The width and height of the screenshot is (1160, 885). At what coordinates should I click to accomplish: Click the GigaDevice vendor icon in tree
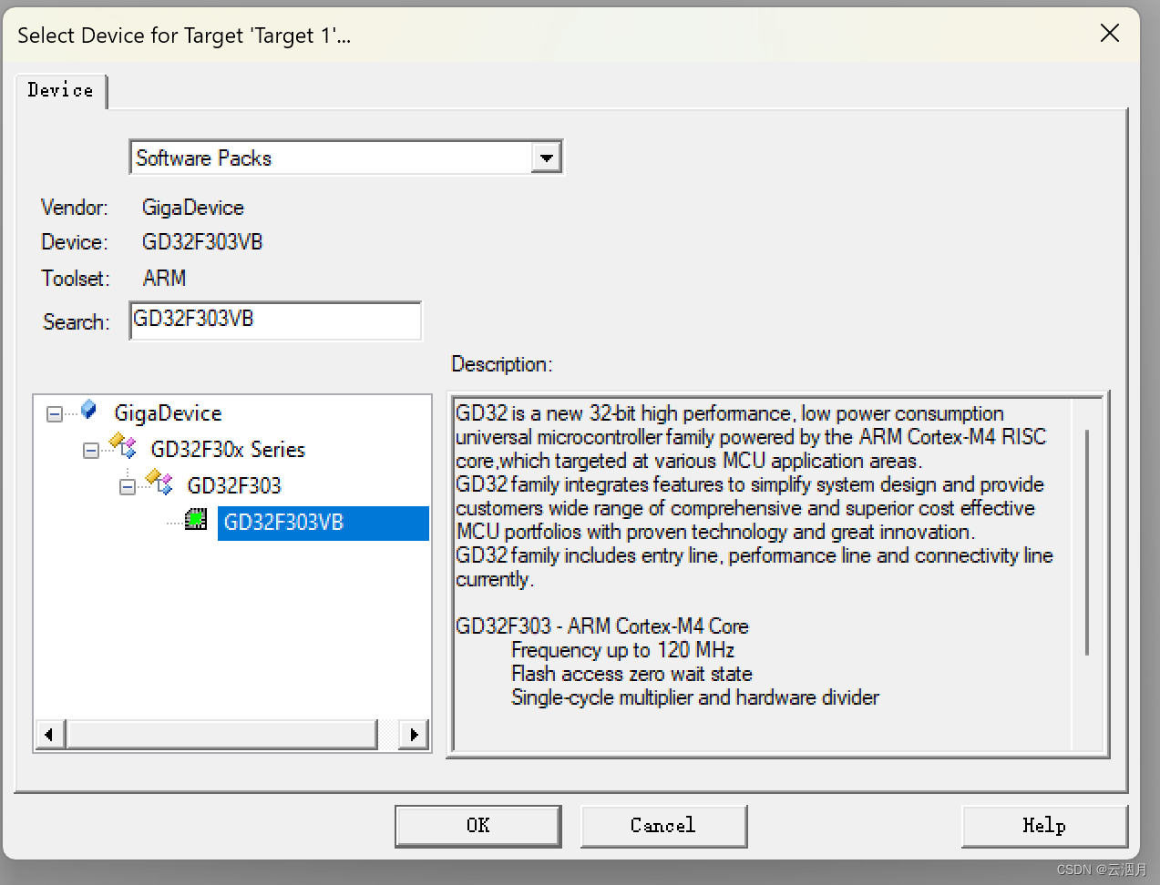point(89,411)
